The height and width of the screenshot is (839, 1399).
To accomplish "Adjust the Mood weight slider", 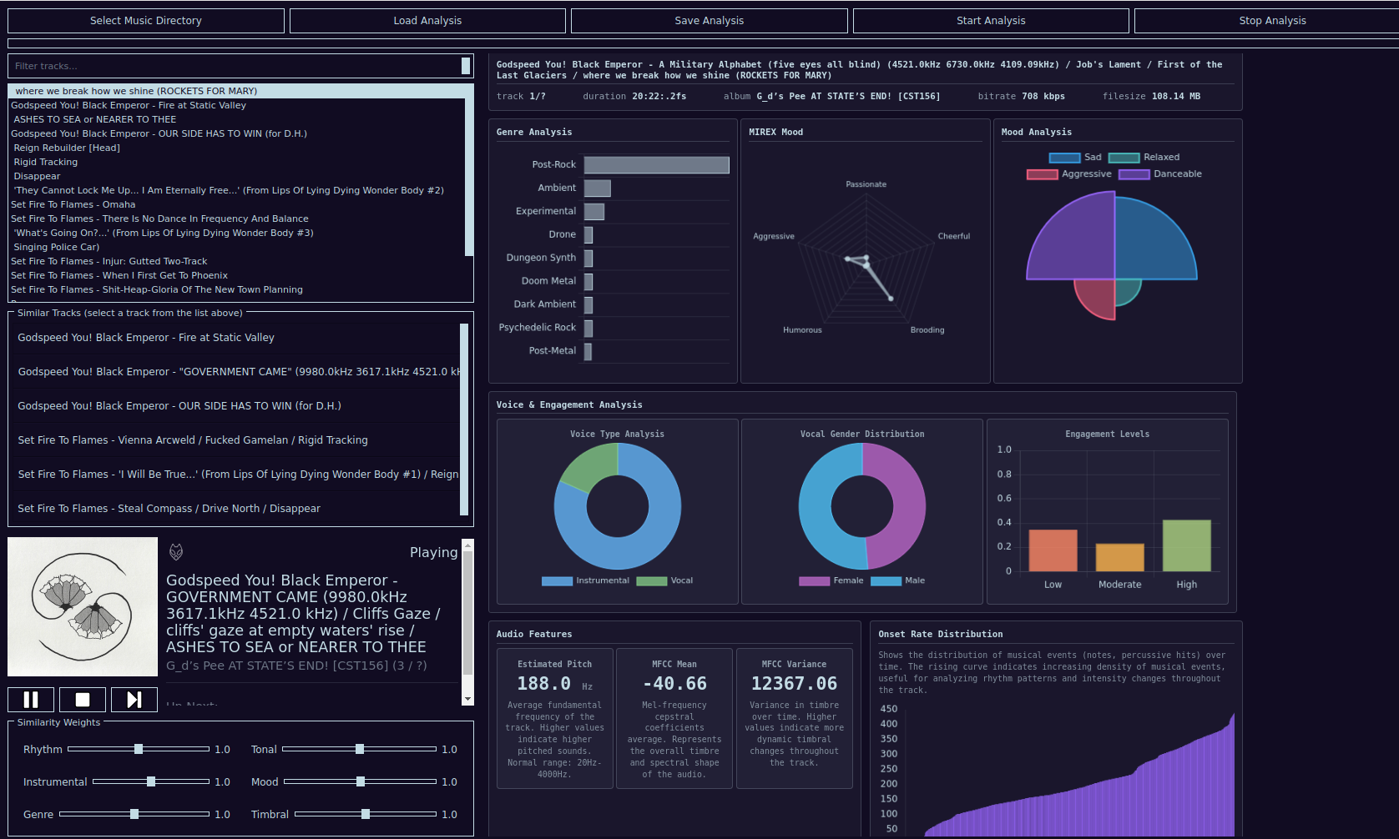I will click(361, 782).
